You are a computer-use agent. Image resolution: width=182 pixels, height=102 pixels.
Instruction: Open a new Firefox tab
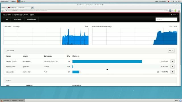tap(33, 8)
